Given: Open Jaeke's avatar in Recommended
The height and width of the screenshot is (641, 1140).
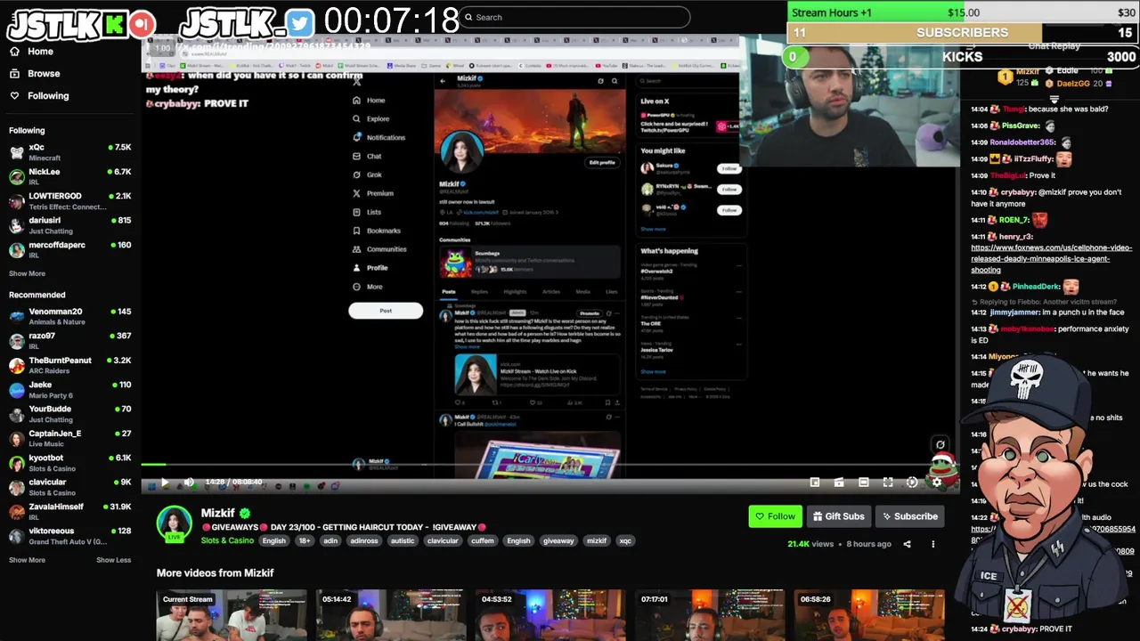Looking at the screenshot, I should [17, 390].
